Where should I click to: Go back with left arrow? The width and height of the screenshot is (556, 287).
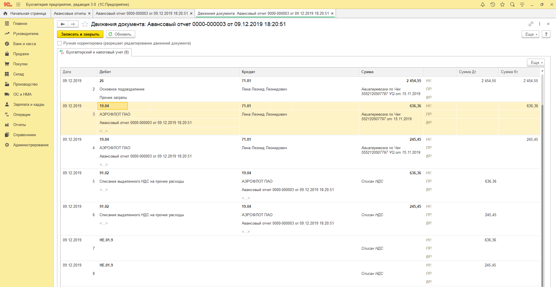[63, 24]
